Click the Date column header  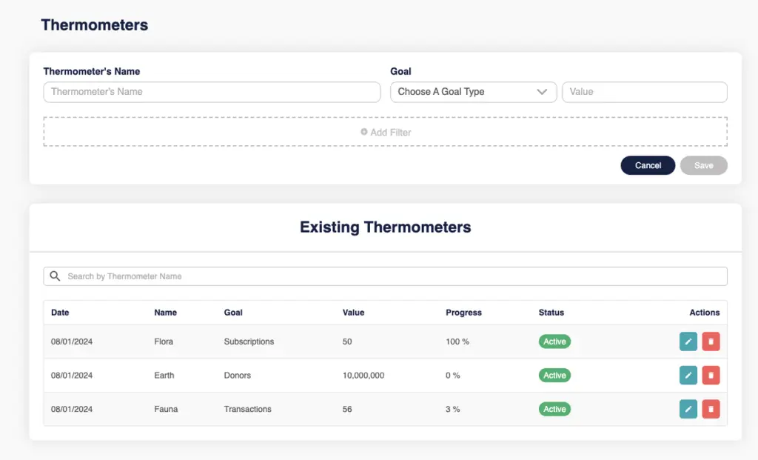point(60,313)
